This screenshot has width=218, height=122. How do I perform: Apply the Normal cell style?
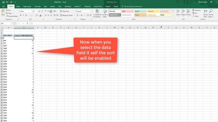click(115, 11)
